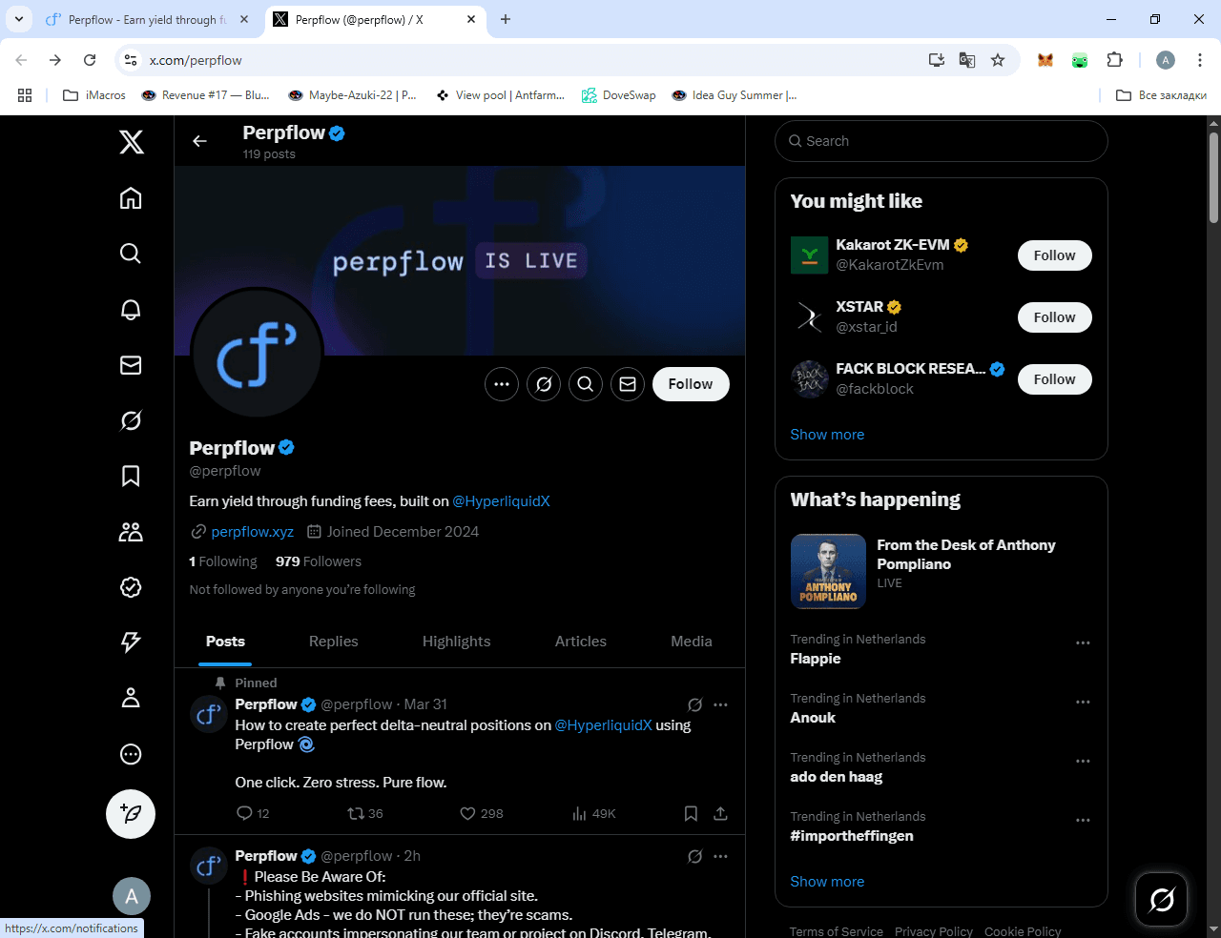
Task: Switch to the Media tab
Action: (692, 642)
